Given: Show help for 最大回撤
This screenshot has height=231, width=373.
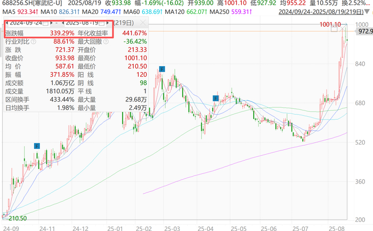Looking at the screenshot, I should pos(106,42).
